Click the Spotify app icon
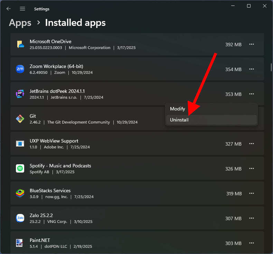The width and height of the screenshot is (273, 254). 20,168
